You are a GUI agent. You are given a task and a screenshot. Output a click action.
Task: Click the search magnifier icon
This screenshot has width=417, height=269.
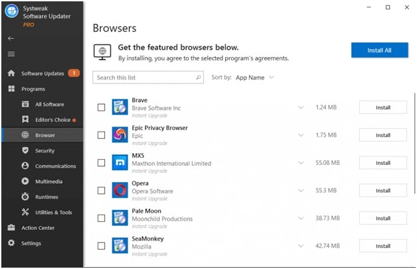[198, 78]
